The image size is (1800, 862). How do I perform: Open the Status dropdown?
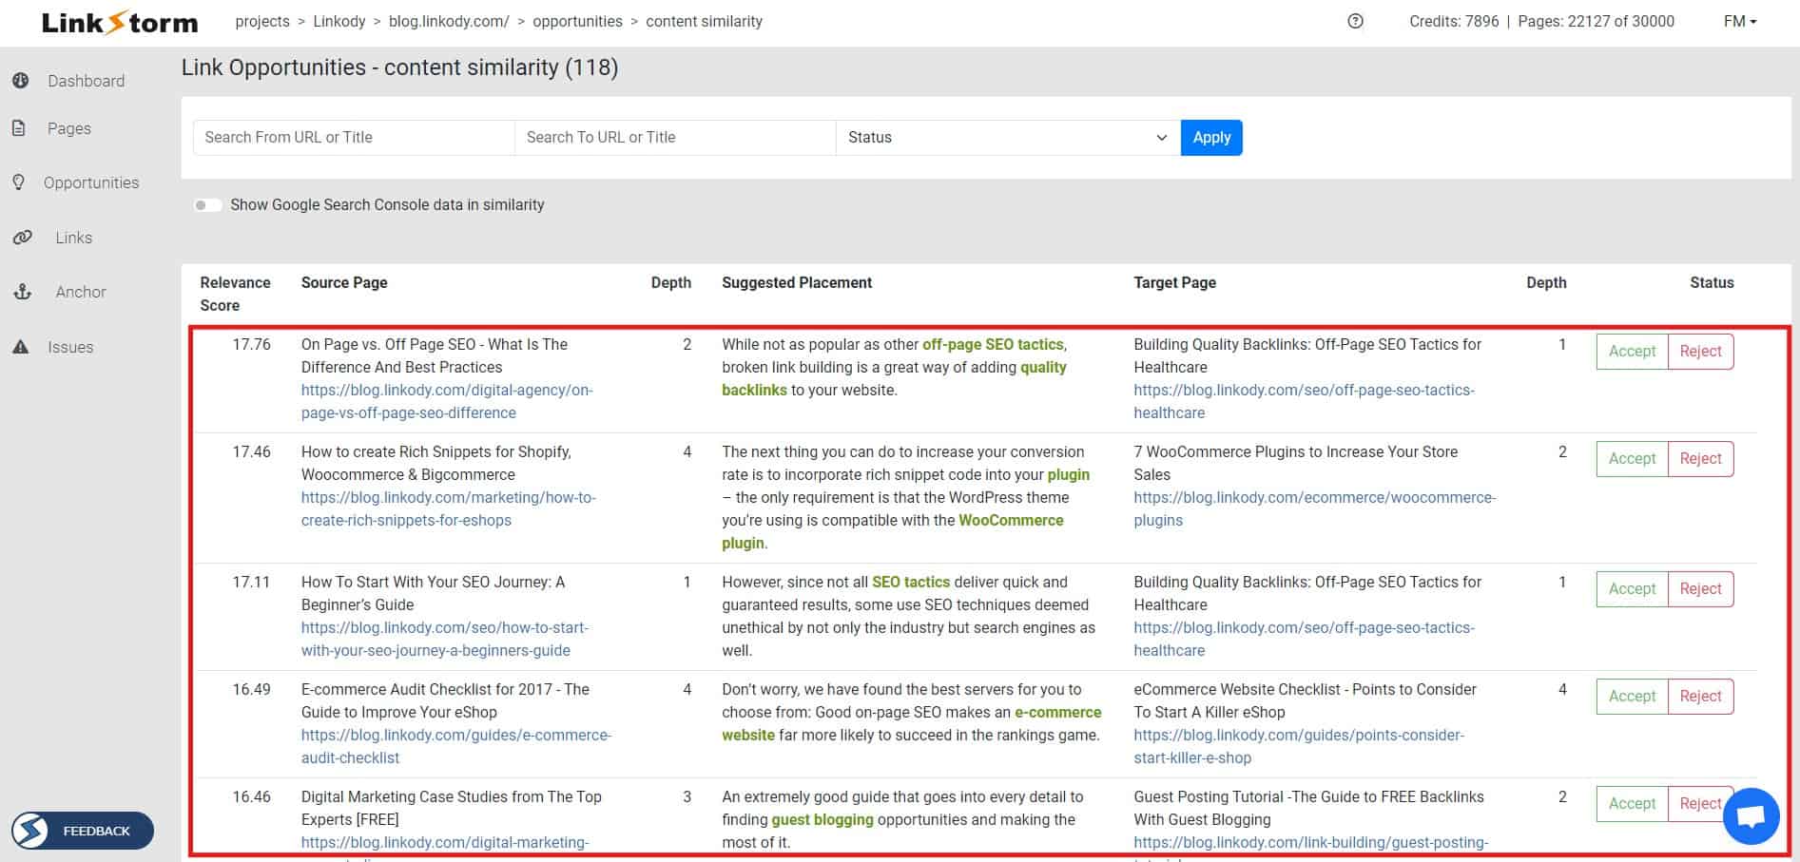tap(1005, 137)
